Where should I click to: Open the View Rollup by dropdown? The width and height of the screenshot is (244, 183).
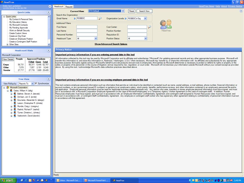32,84
